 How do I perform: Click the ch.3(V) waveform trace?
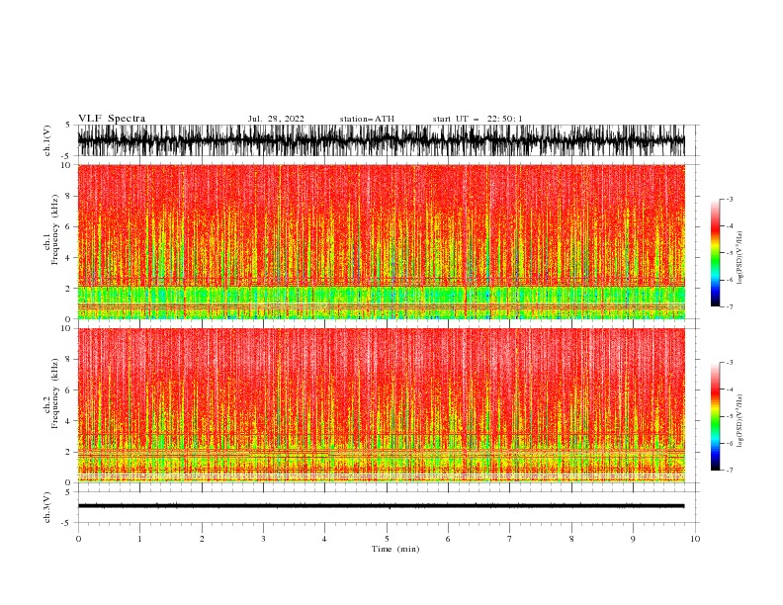(x=381, y=506)
